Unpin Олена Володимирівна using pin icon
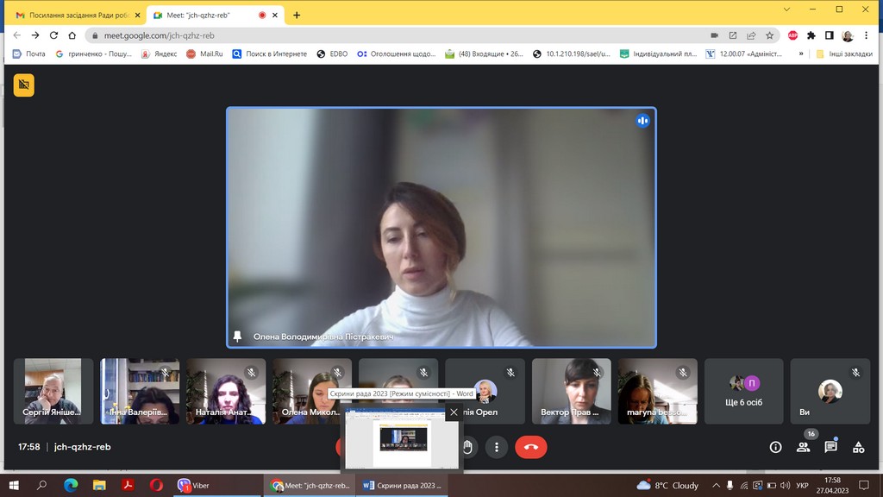Viewport: 883px width, 497px height. coord(238,337)
